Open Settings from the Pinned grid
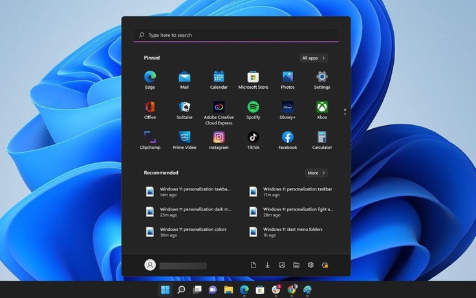Image resolution: width=476 pixels, height=298 pixels. coord(322,80)
